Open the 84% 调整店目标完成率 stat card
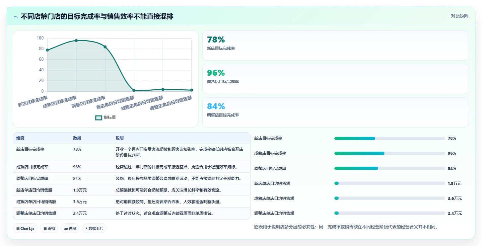The width and height of the screenshot is (482, 246). click(x=336, y=112)
